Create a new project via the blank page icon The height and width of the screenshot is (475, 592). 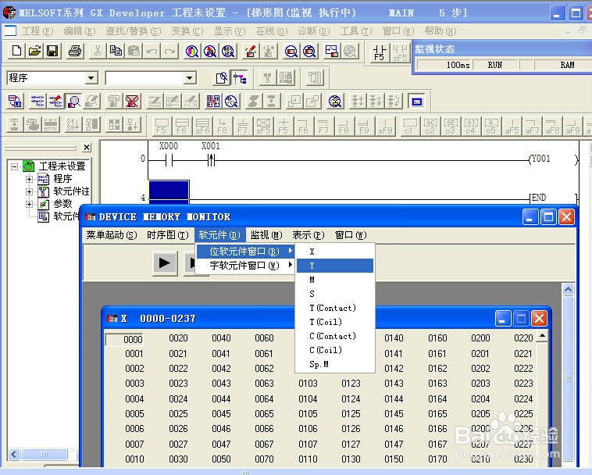[16, 51]
